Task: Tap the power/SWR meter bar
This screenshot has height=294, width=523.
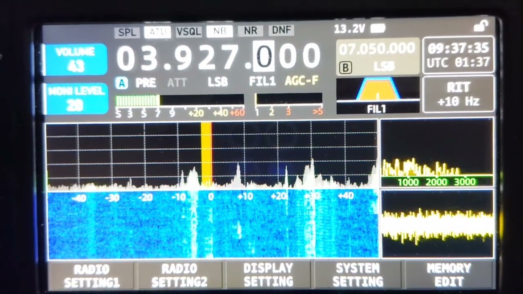Action: (x=288, y=99)
